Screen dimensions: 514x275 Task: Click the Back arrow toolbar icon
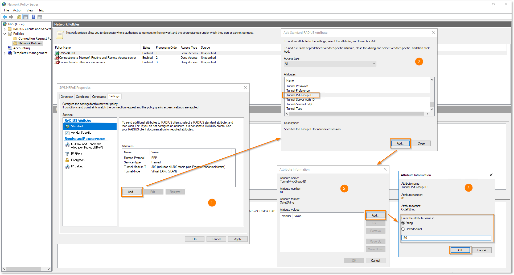[x=5, y=17]
